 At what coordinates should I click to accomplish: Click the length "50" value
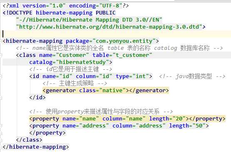tap(199, 126)
